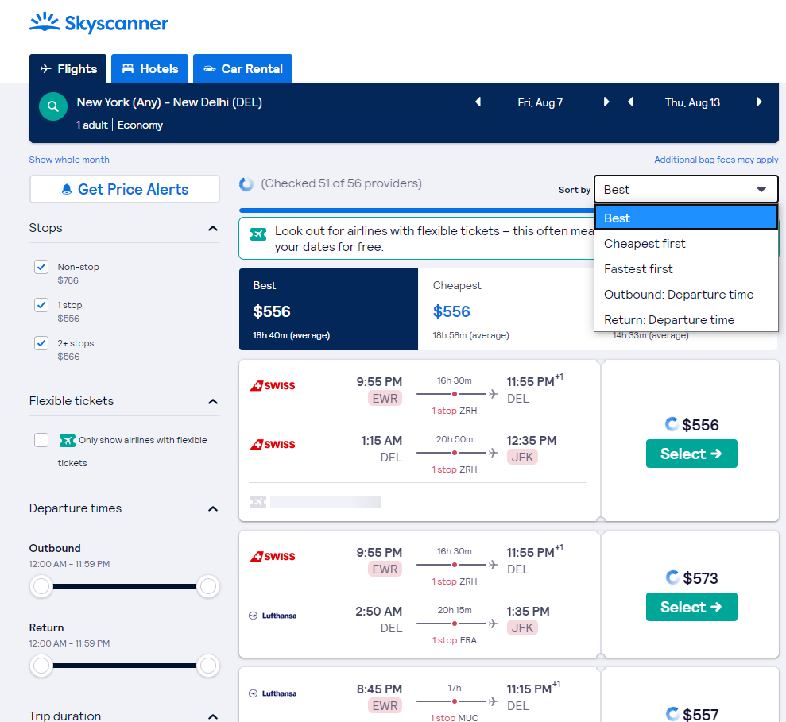This screenshot has width=786, height=722.
Task: Click the SWISS logo on the 1:15 AM return flight
Action: pyautogui.click(x=273, y=445)
